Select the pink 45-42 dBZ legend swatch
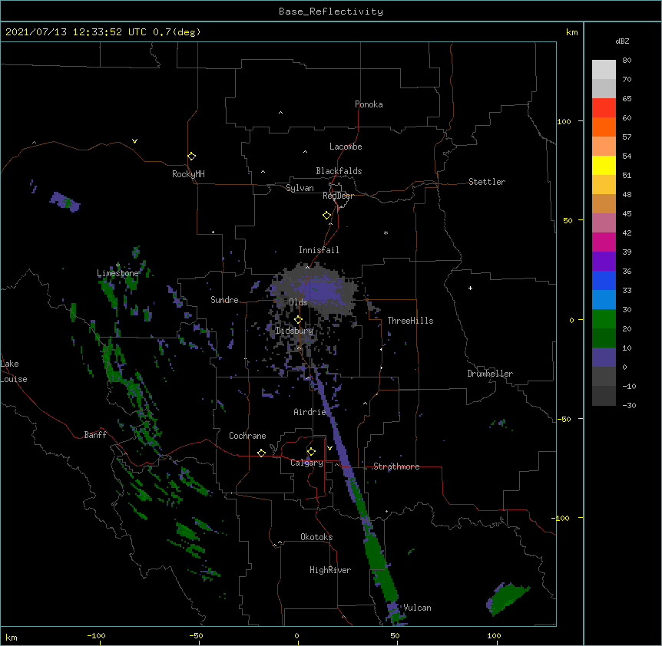Viewport: 662px width, 646px height. click(604, 223)
